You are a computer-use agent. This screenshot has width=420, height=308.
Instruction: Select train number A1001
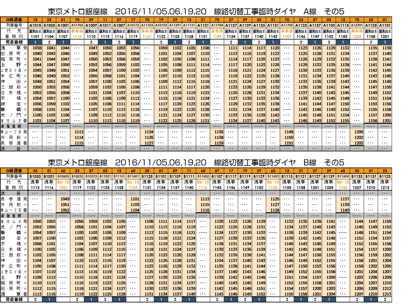[x=63, y=25]
